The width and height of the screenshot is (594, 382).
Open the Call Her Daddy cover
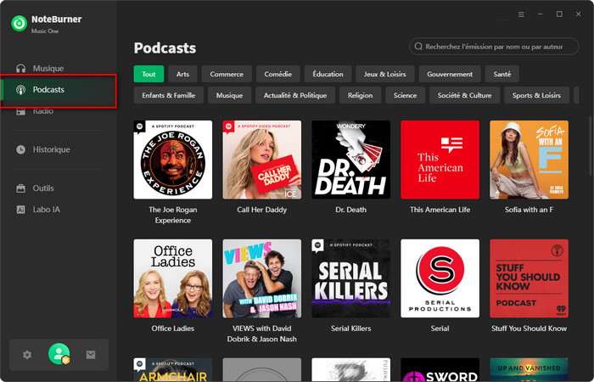point(261,160)
